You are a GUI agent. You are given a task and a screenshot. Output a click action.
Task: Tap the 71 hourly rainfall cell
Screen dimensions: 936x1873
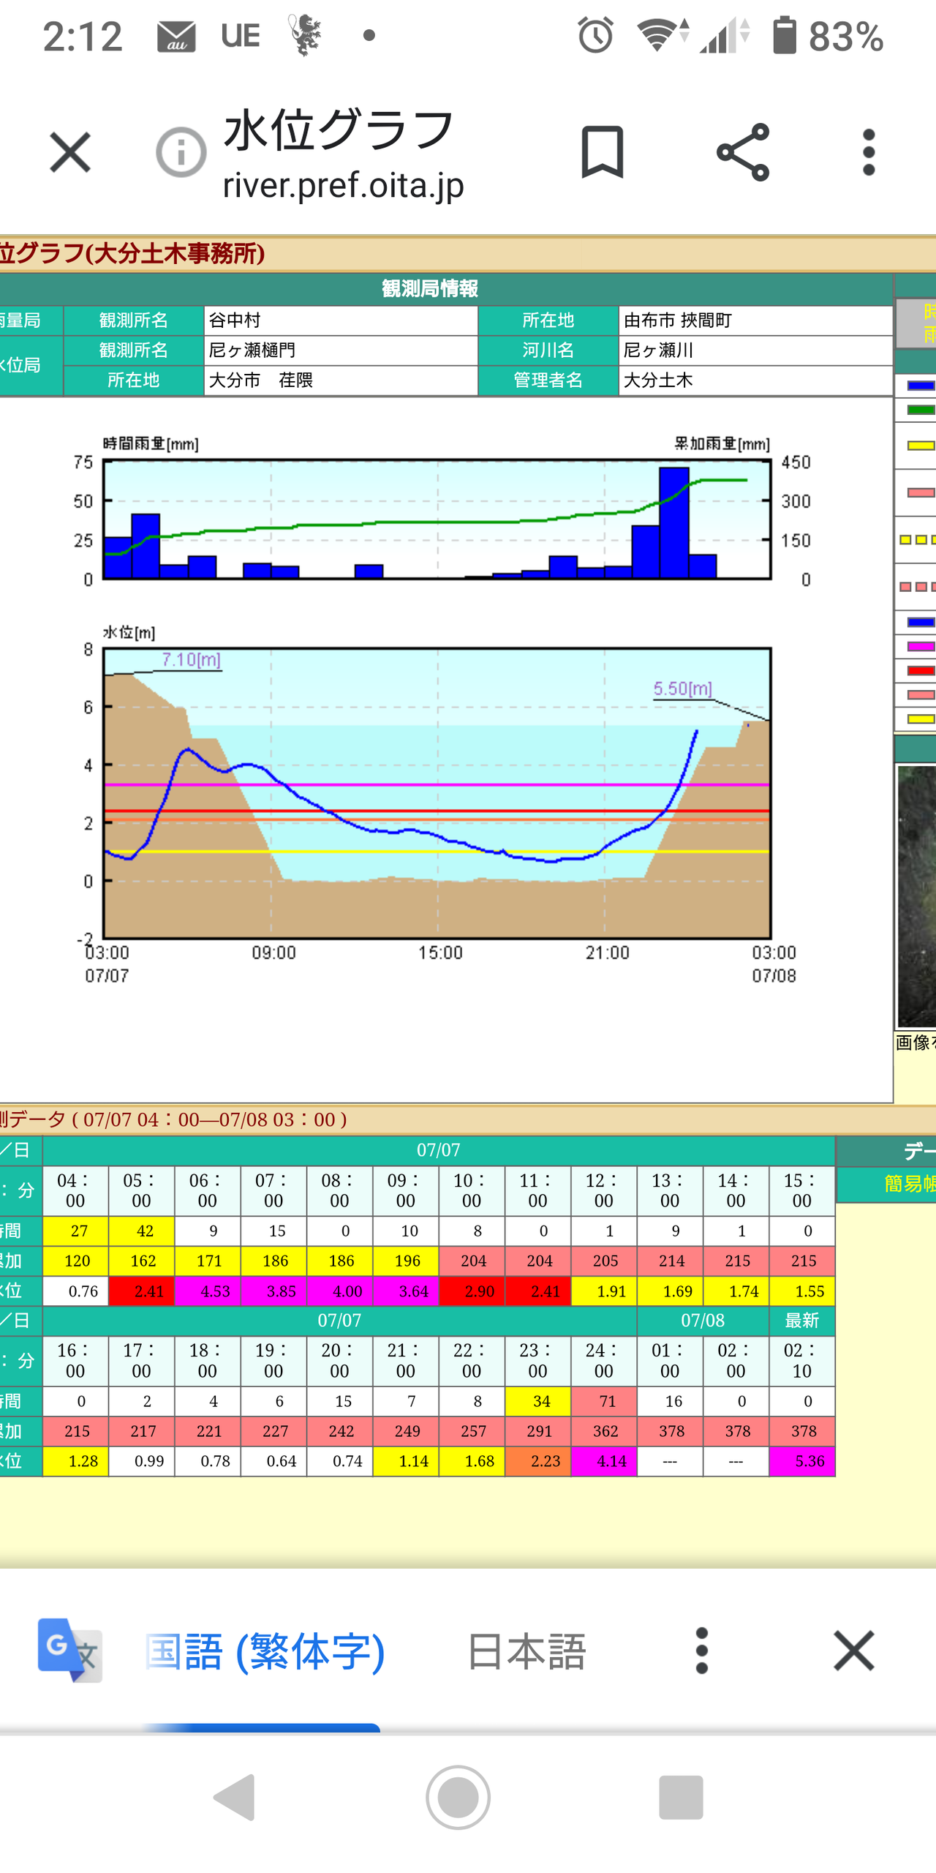[604, 1401]
